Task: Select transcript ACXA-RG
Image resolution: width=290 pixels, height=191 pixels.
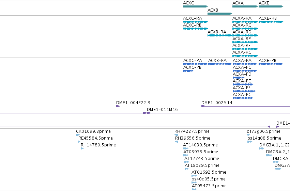Action: pos(245,56)
